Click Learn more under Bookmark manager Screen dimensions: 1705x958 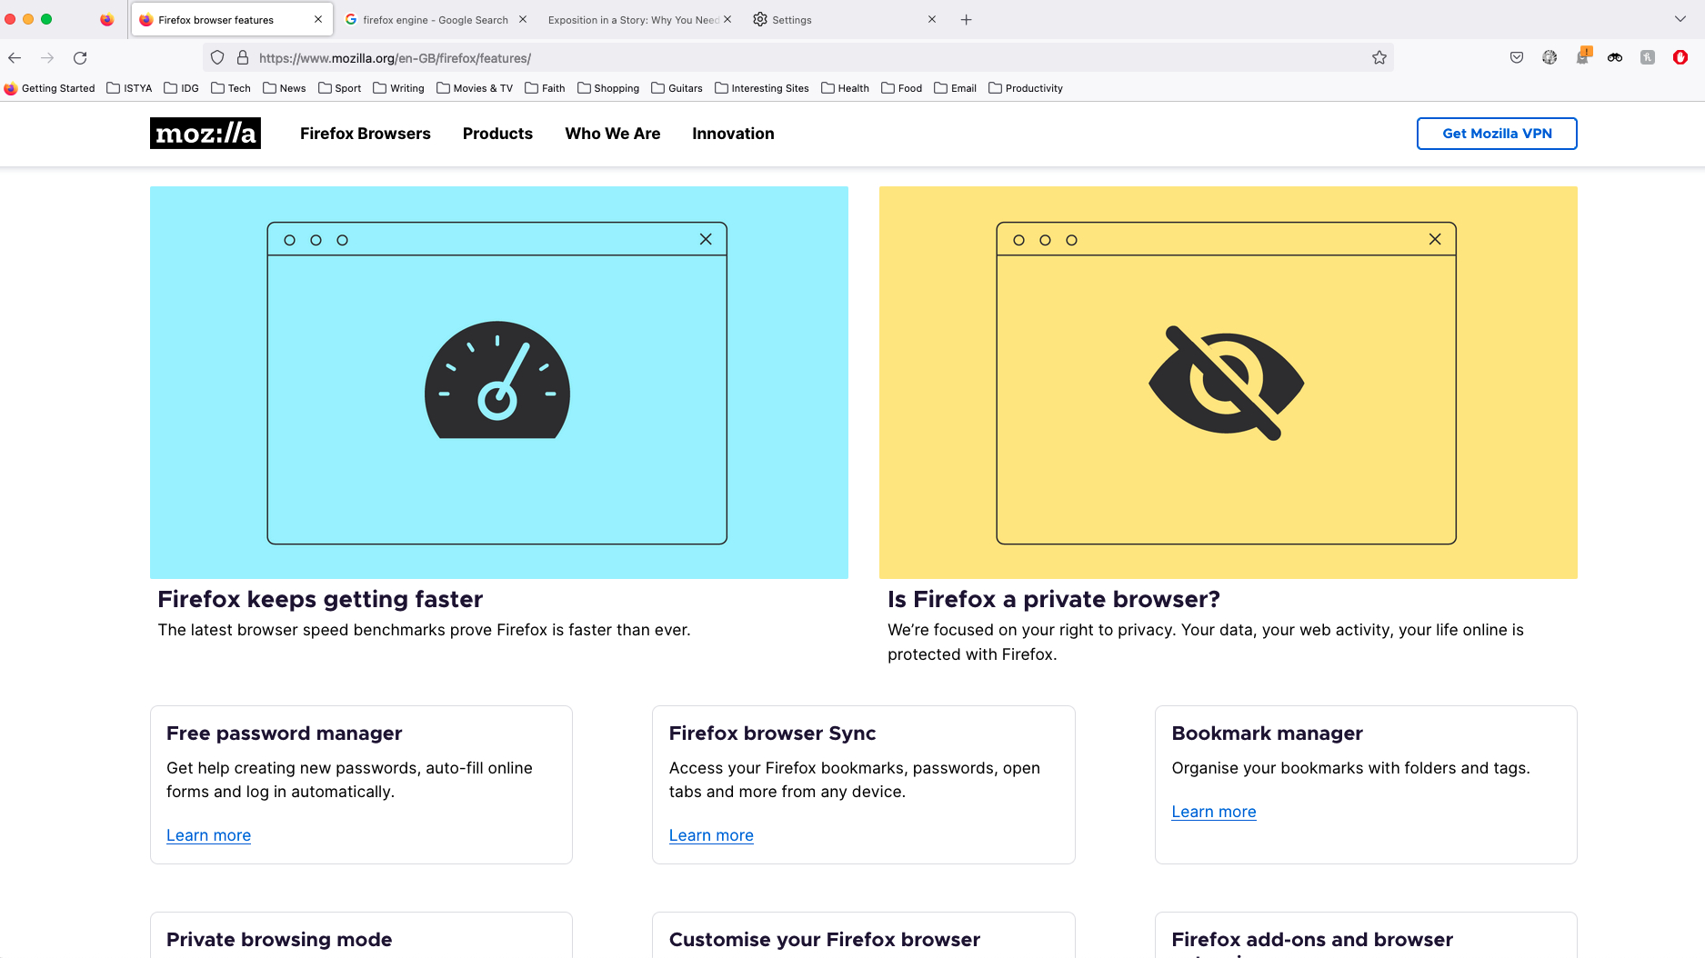[x=1214, y=812]
